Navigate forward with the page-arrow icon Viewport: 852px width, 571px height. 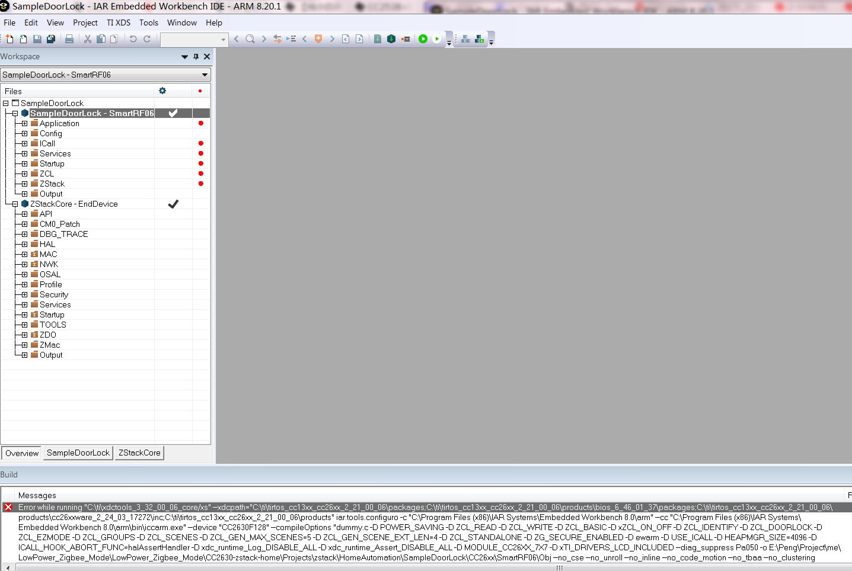359,39
